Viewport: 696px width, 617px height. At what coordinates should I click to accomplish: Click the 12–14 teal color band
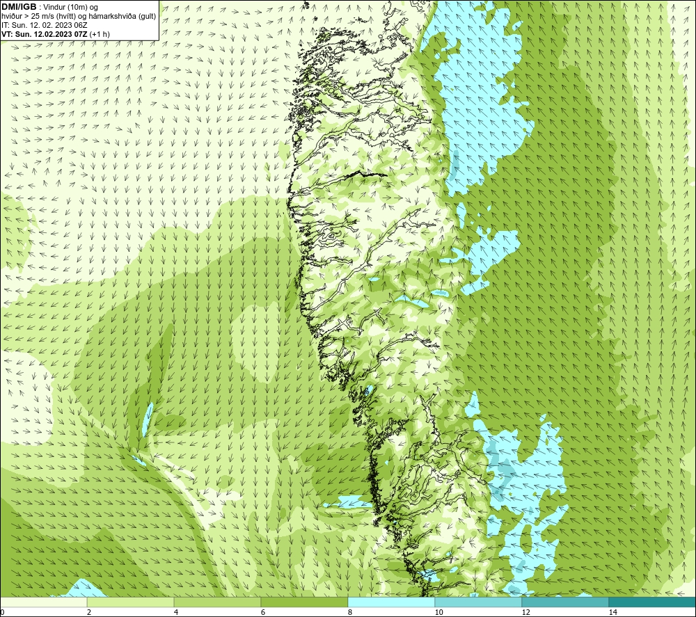565,602
